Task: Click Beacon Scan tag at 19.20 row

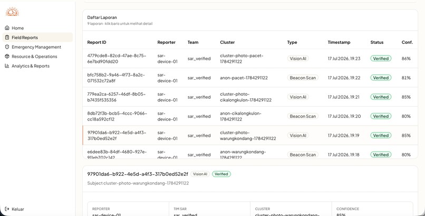Action: [x=303, y=116]
